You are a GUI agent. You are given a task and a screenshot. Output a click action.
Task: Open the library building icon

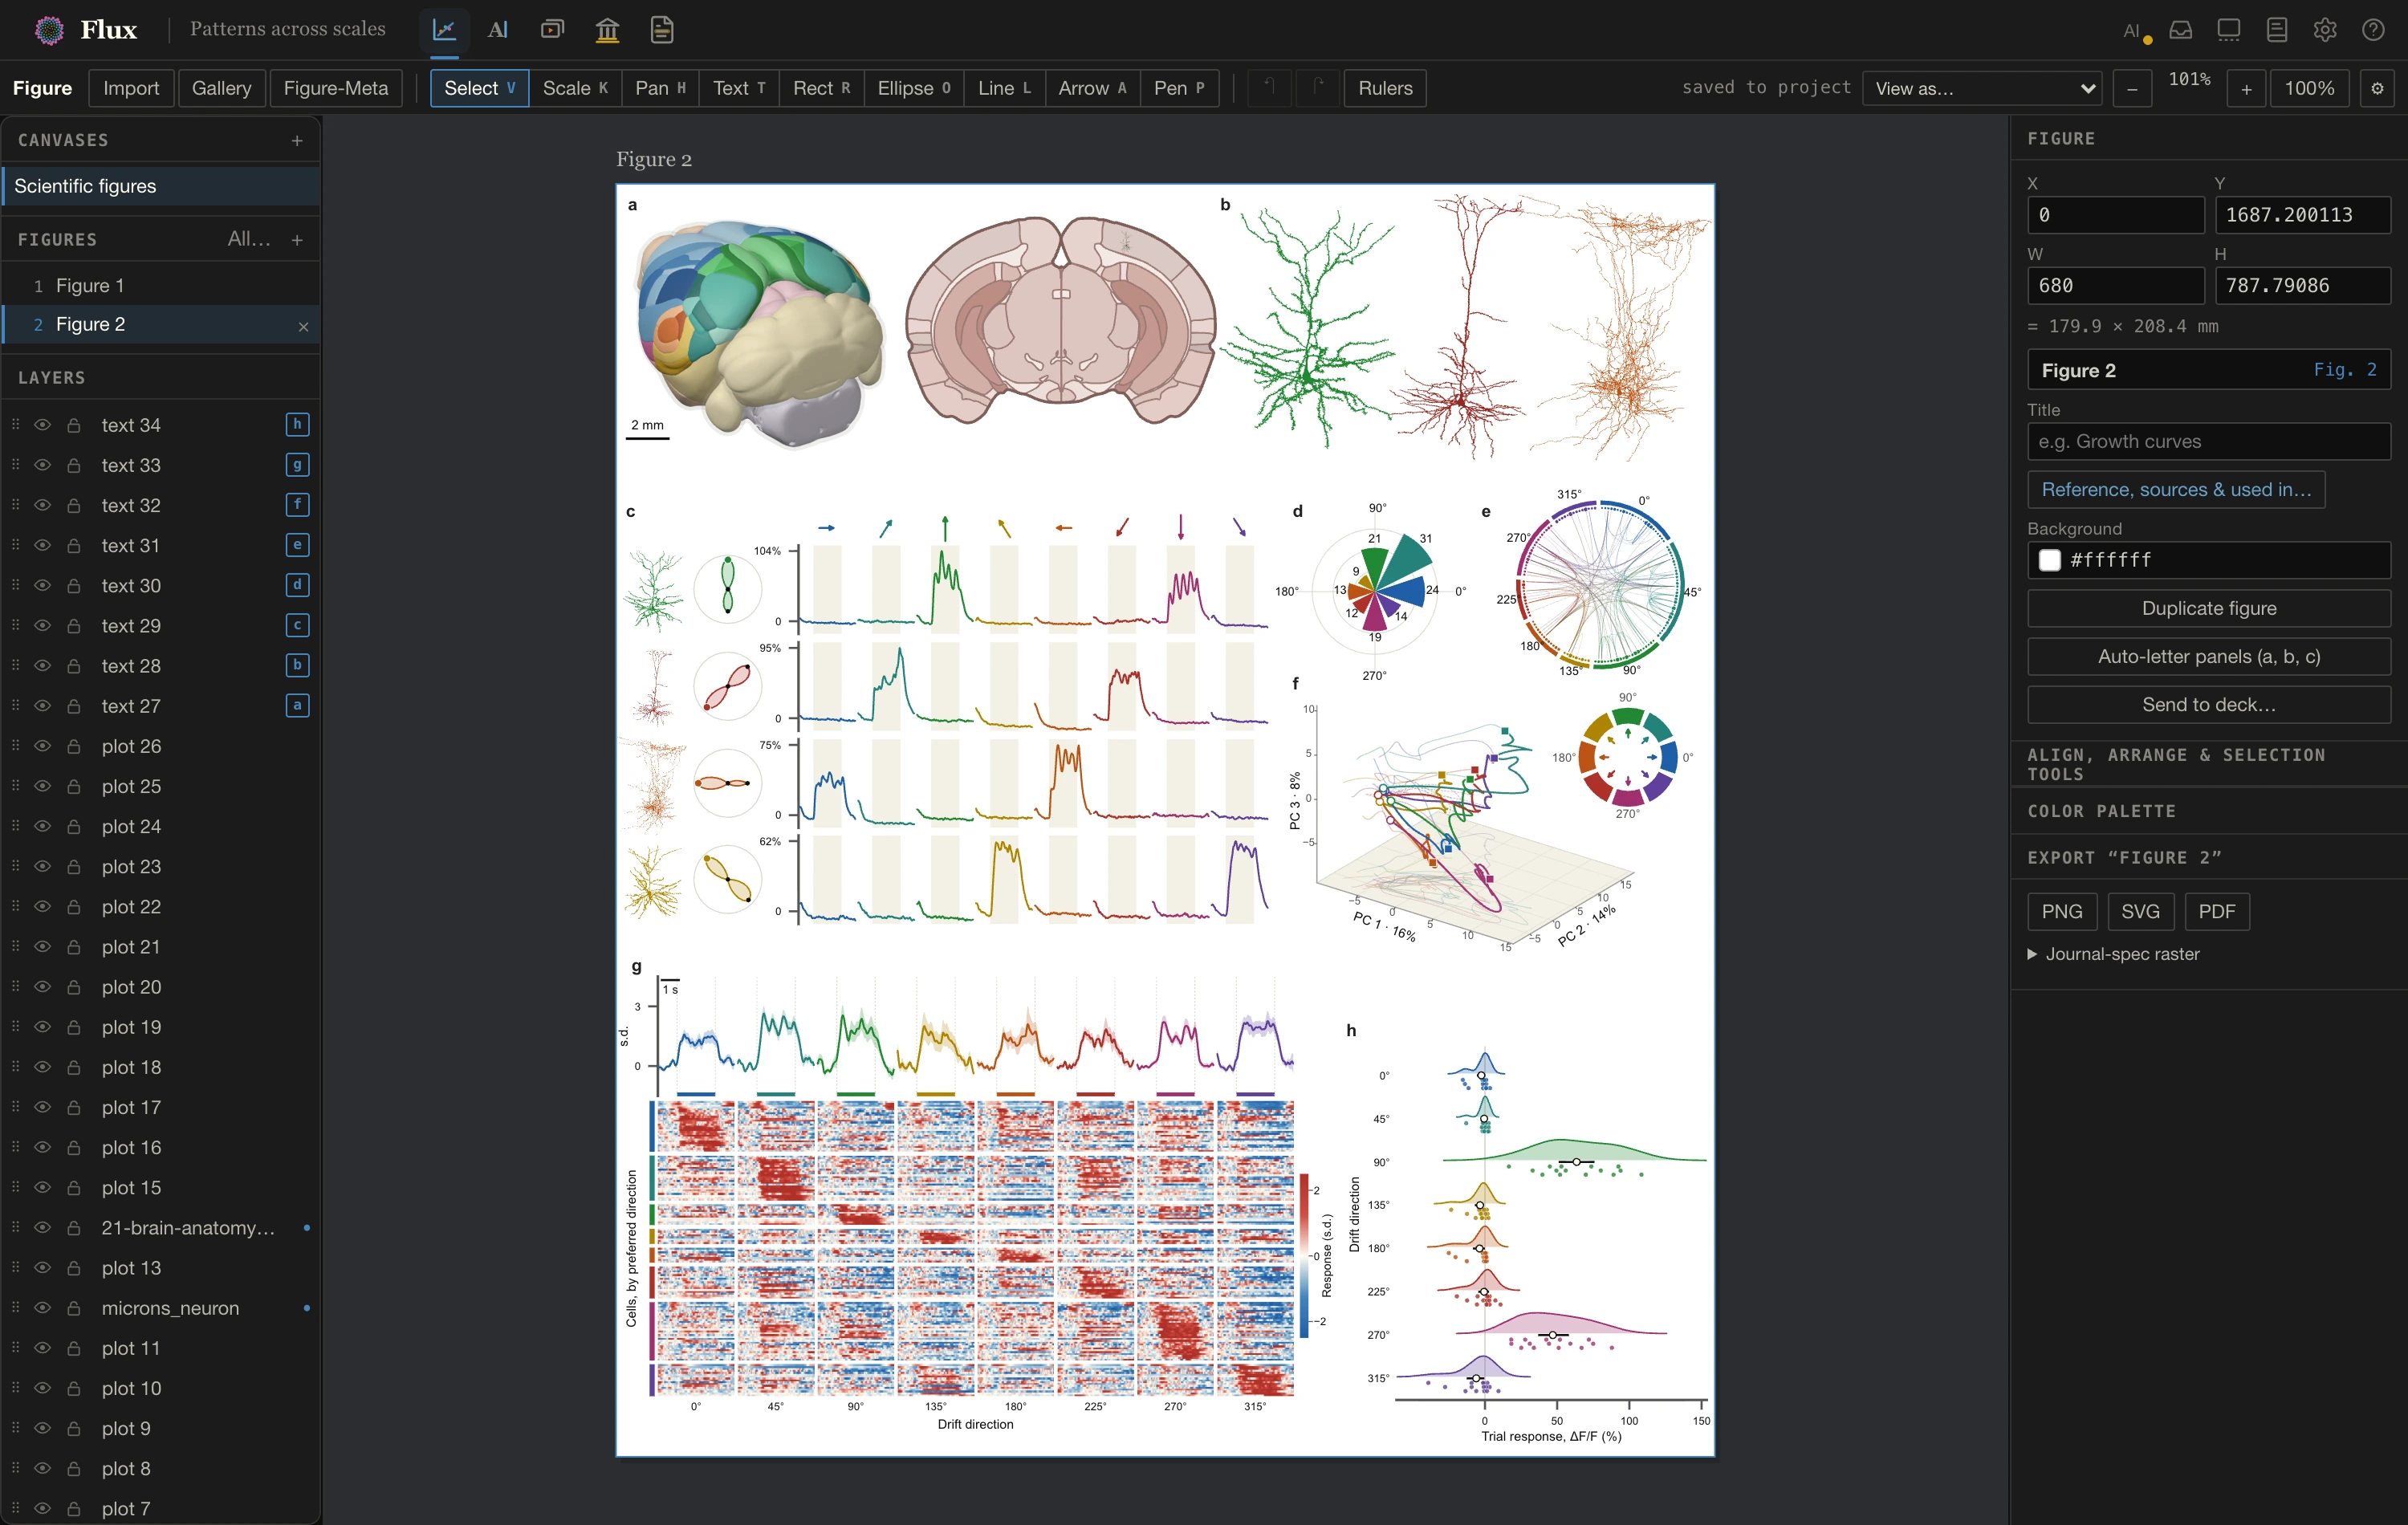607,30
